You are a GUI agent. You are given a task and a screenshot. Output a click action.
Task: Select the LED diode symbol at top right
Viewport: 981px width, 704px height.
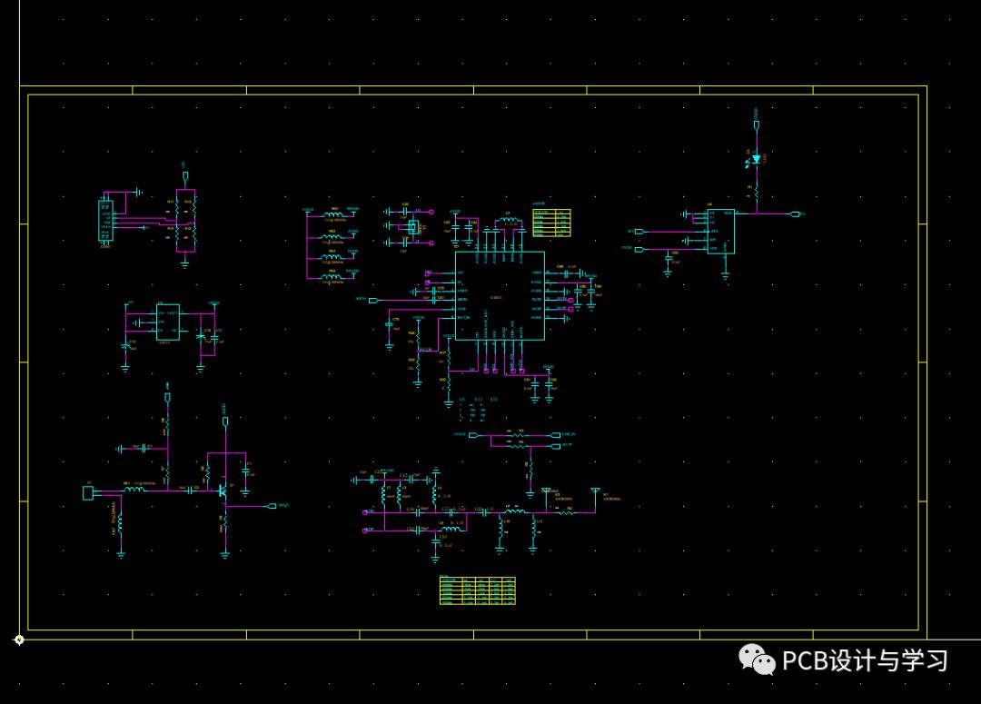pyautogui.click(x=756, y=160)
